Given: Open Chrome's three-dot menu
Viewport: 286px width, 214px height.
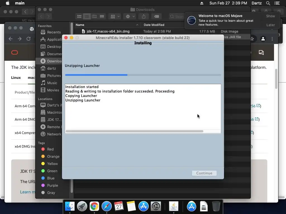Looking at the screenshot, I should point(272,39).
